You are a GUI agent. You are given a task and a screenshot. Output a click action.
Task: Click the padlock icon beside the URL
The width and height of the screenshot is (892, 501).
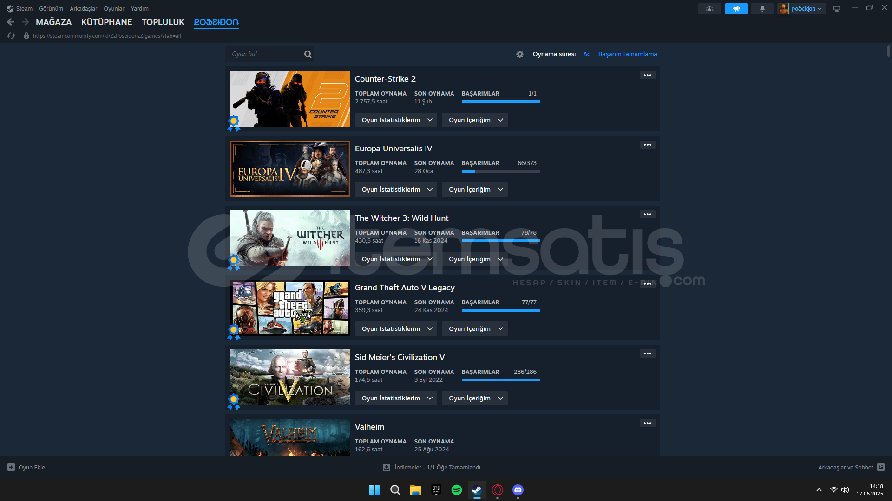pyautogui.click(x=26, y=36)
